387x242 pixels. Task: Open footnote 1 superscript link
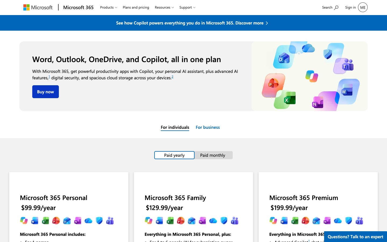[x=49, y=77]
